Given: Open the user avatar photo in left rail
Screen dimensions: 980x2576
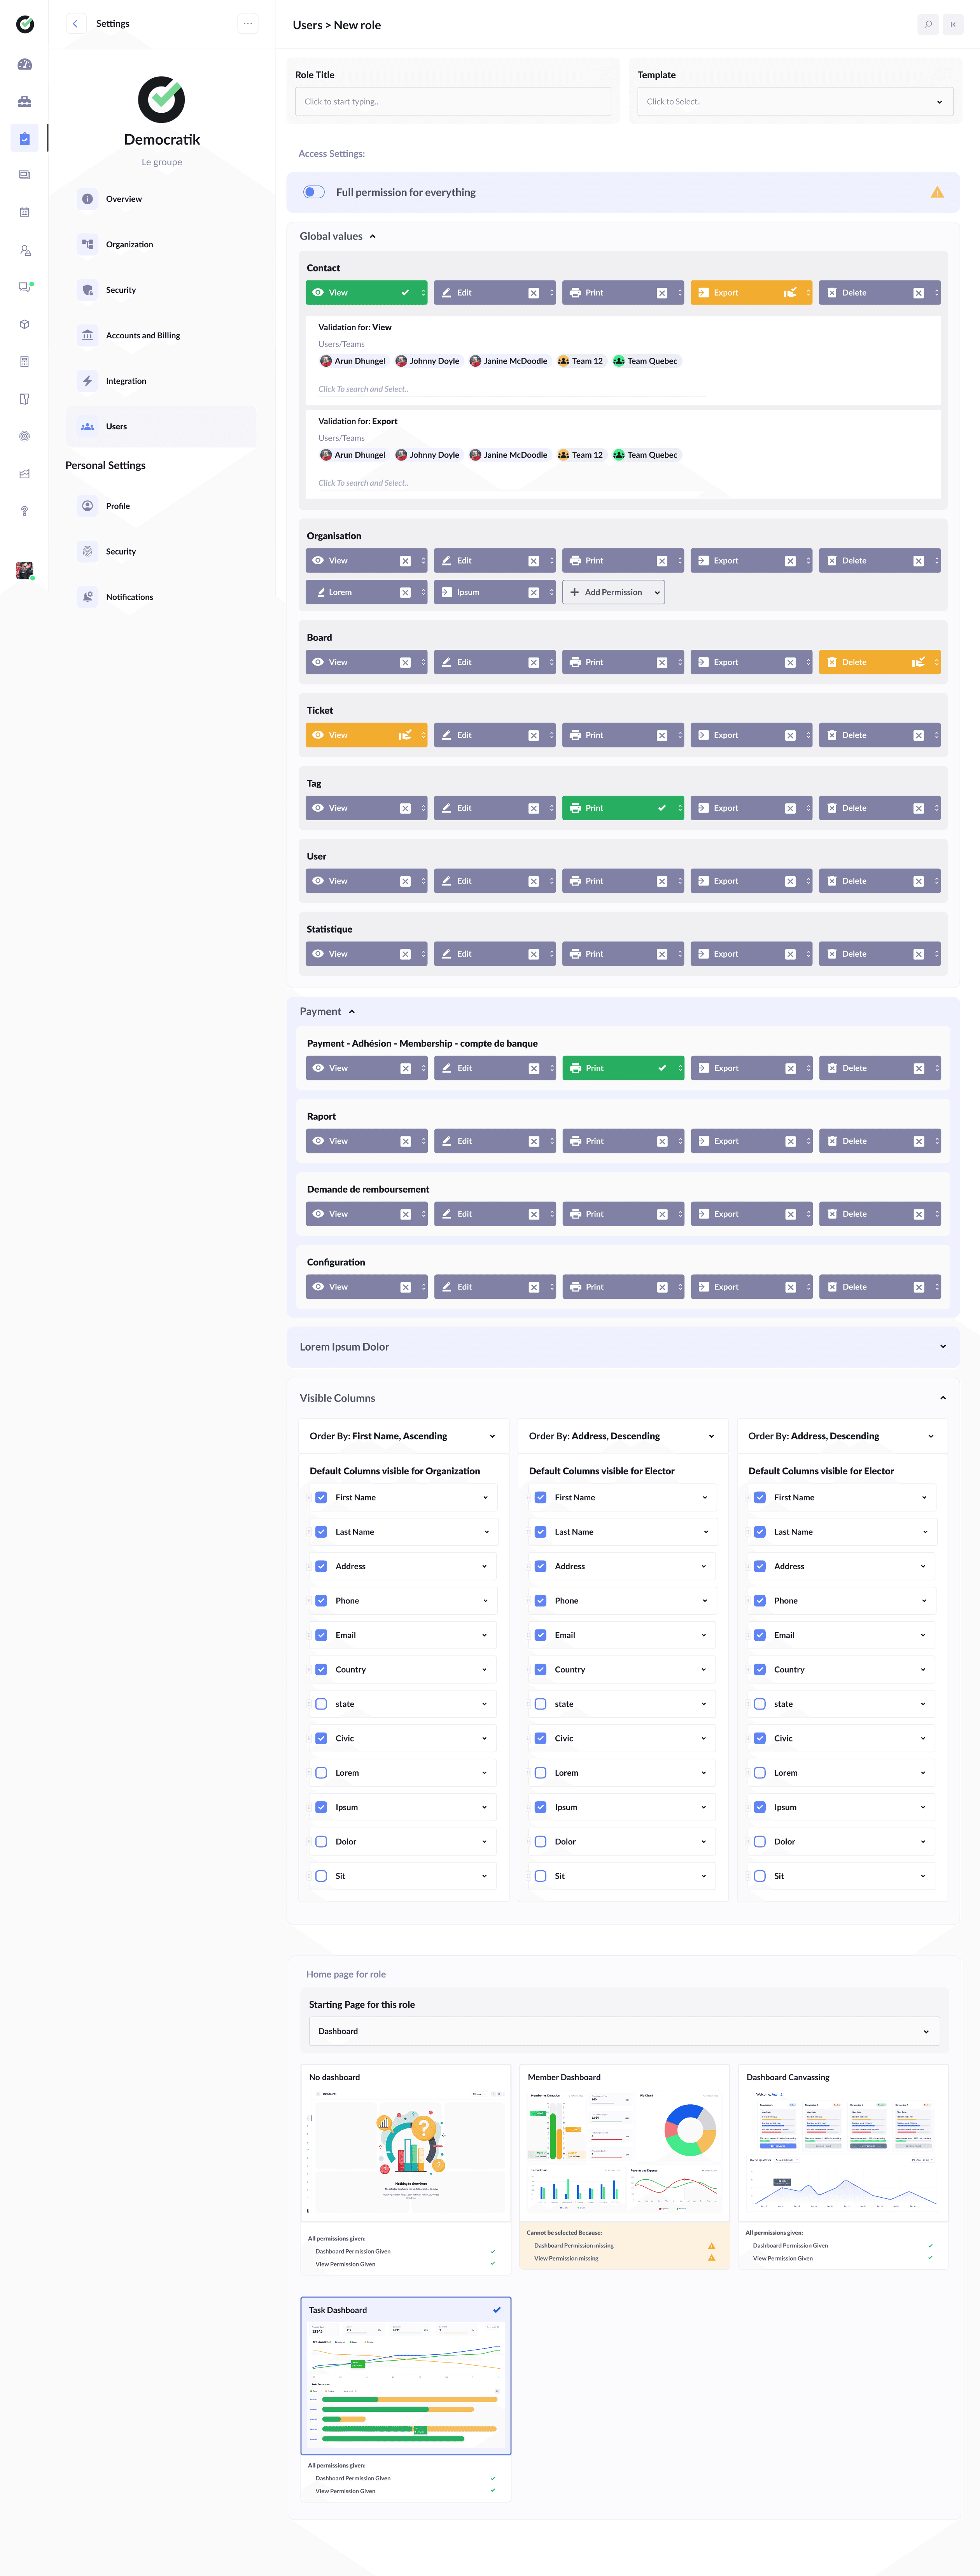Looking at the screenshot, I should tap(25, 570).
